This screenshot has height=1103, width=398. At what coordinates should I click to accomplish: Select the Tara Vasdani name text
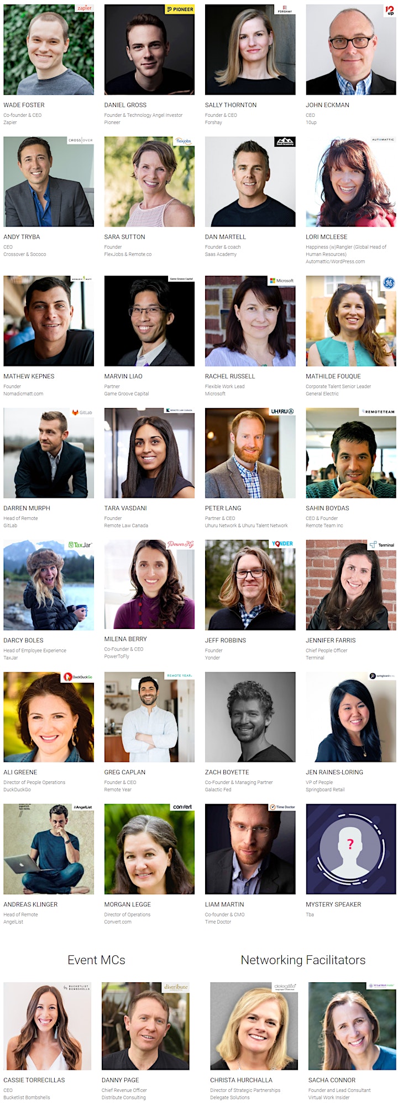point(125,508)
